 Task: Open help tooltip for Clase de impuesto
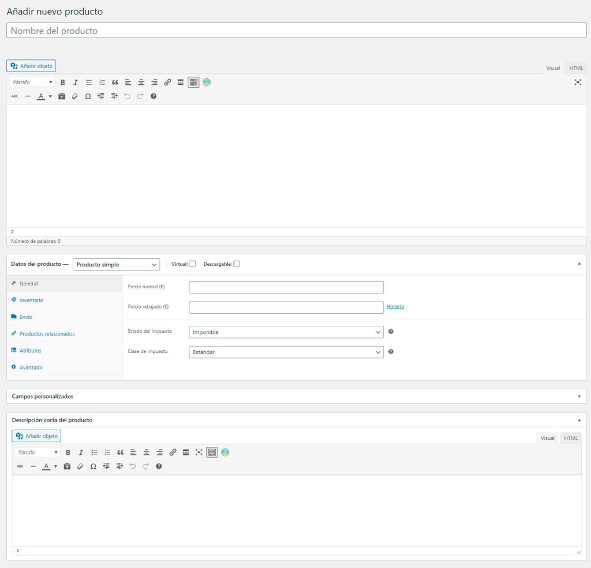coord(391,351)
